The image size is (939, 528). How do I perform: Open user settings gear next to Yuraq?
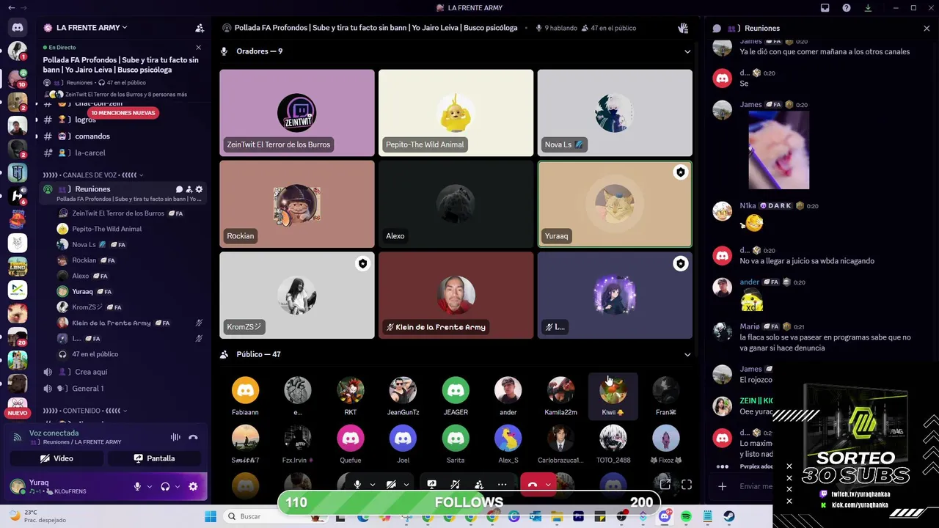pos(193,486)
